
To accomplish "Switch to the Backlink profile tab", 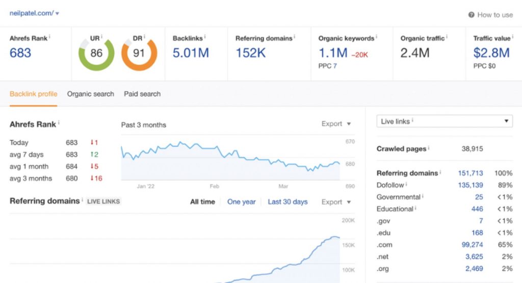I will tap(33, 94).
